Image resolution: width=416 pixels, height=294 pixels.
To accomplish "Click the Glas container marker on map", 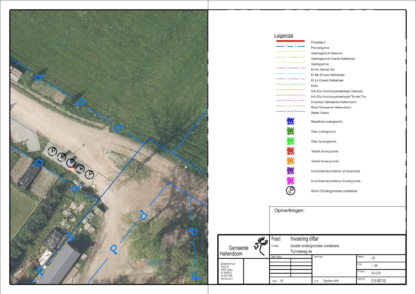I will click(71, 163).
